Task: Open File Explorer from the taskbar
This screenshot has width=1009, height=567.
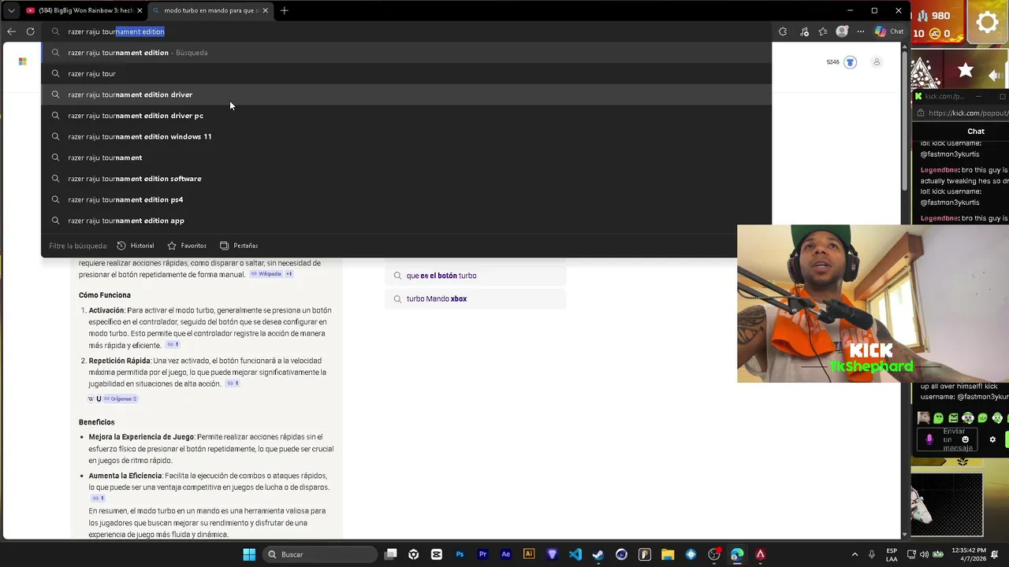Action: click(x=668, y=554)
